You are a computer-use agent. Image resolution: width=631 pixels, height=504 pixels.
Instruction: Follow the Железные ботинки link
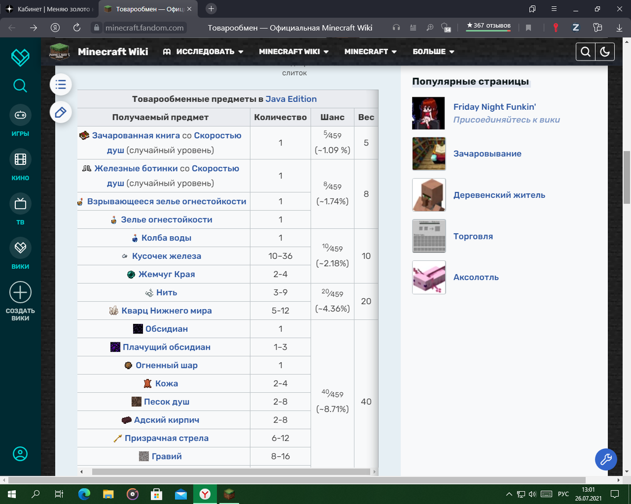(136, 168)
